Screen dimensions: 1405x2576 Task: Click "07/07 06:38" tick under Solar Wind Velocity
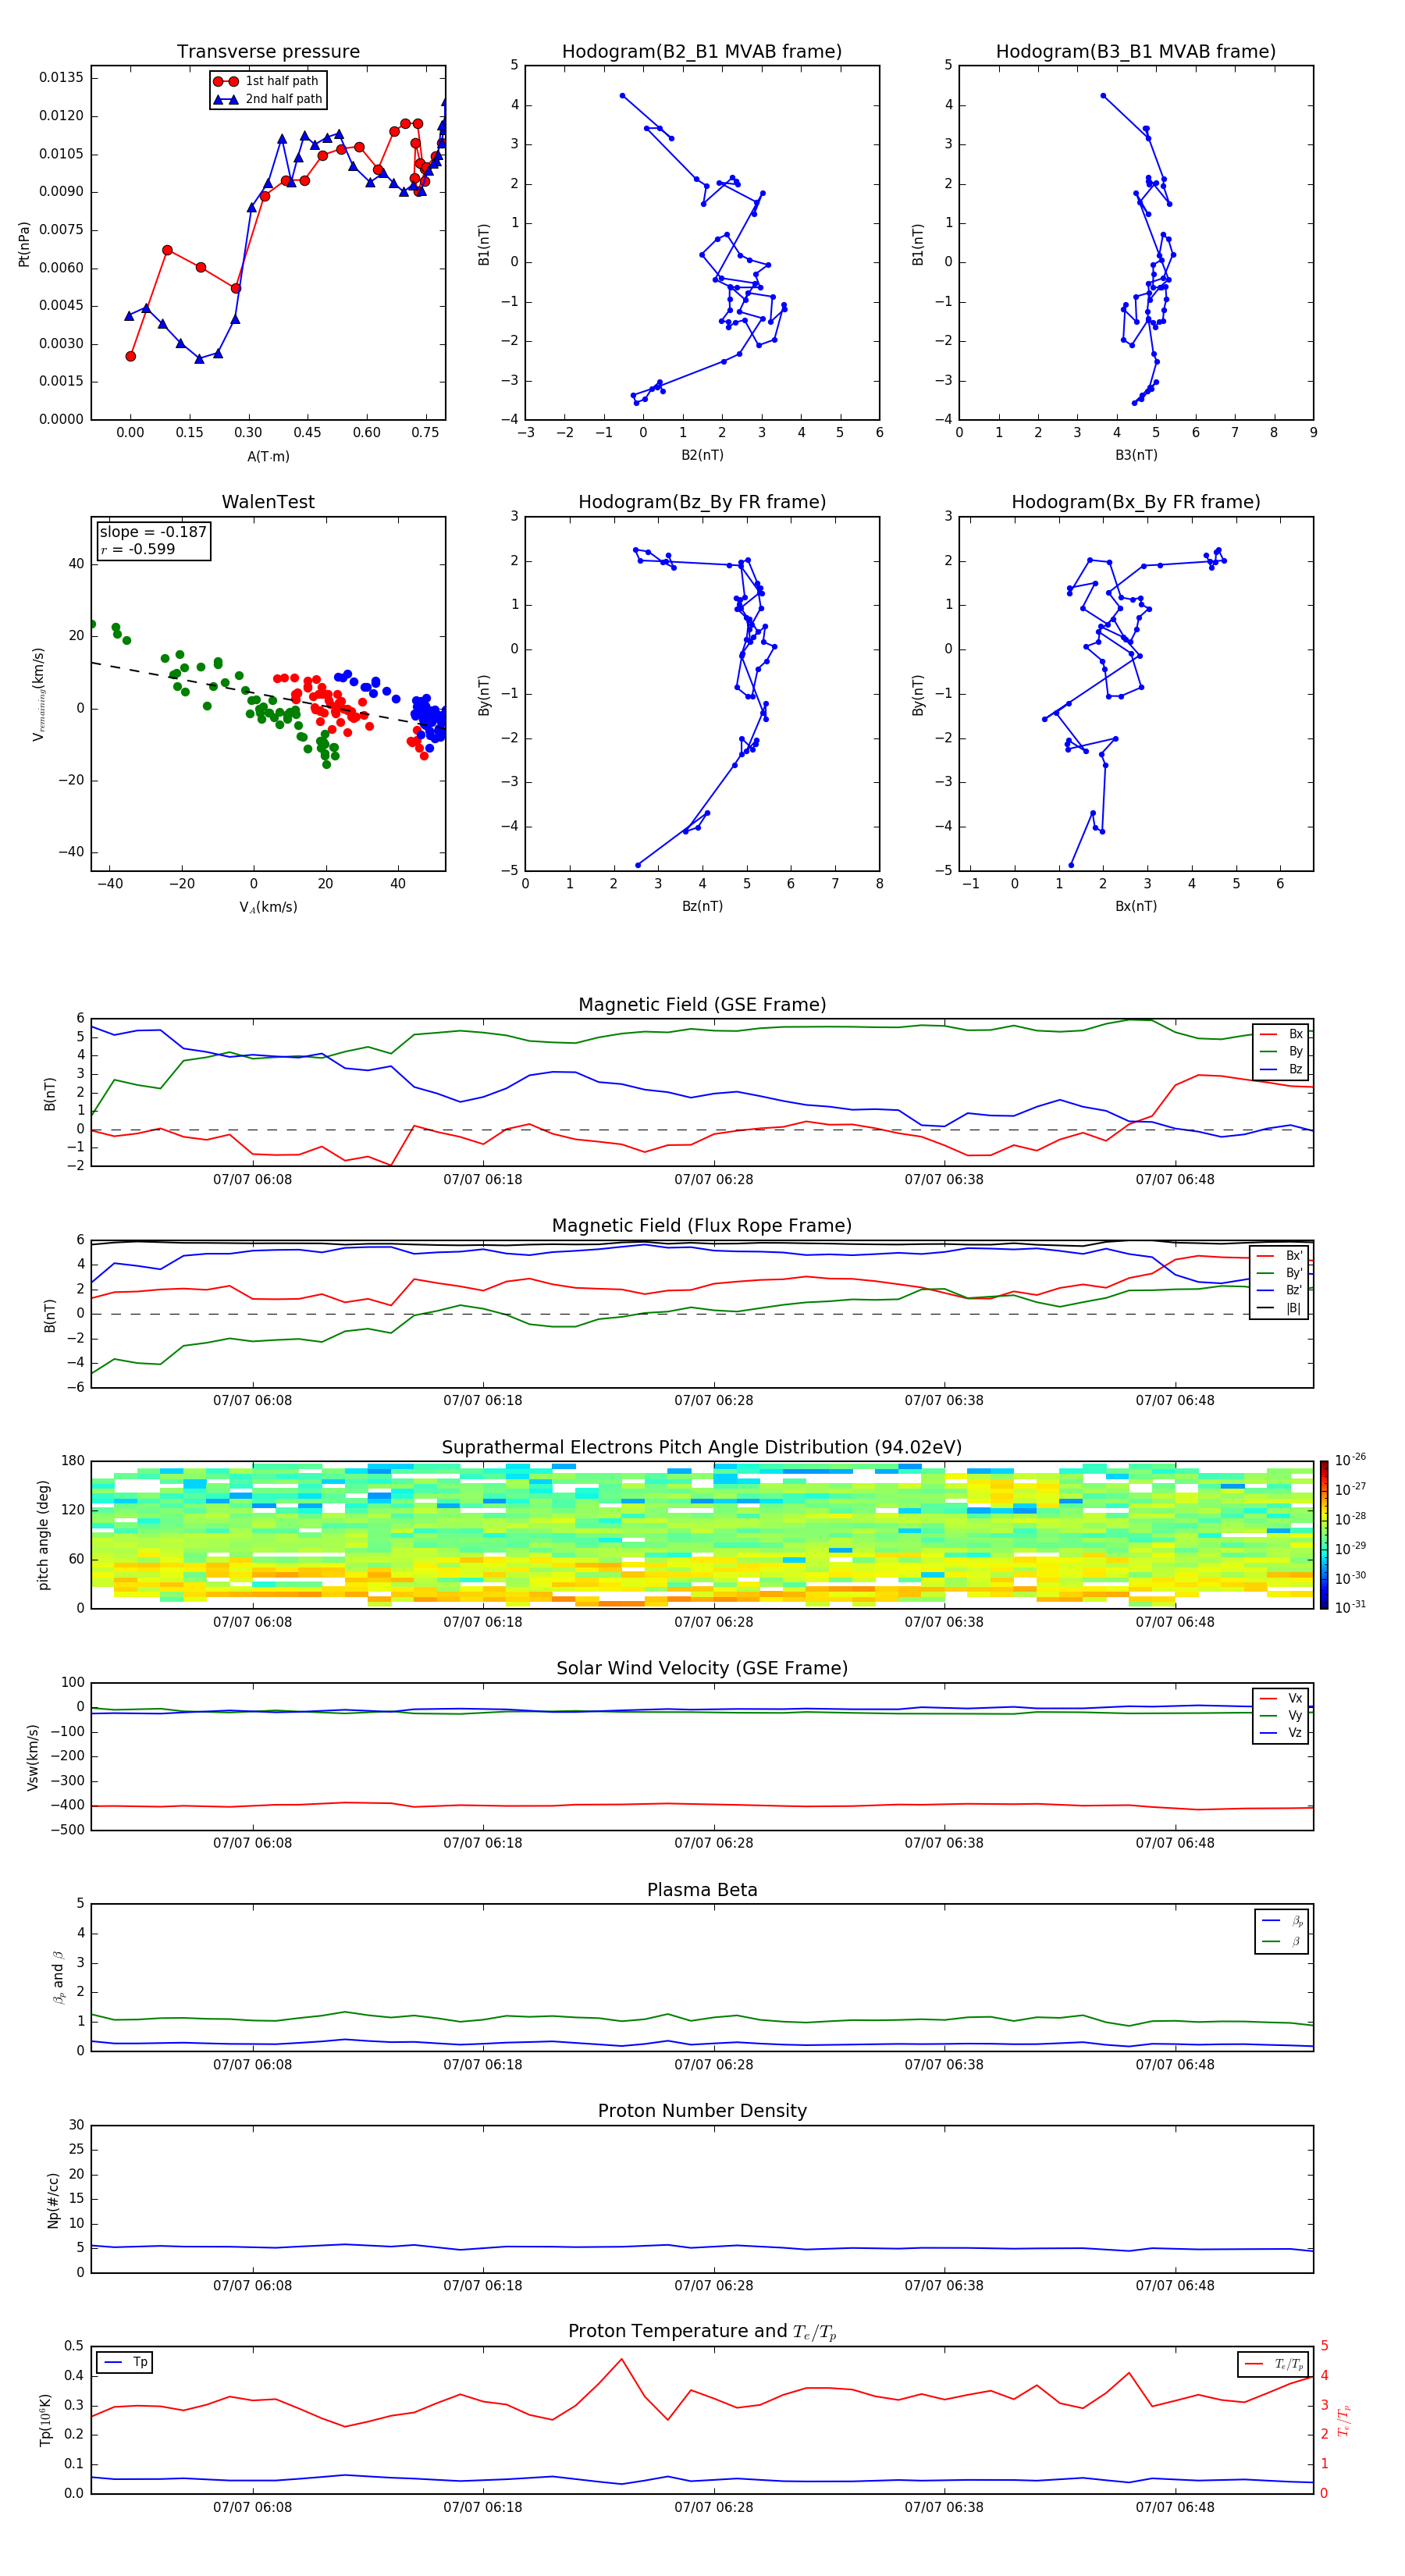944,1843
